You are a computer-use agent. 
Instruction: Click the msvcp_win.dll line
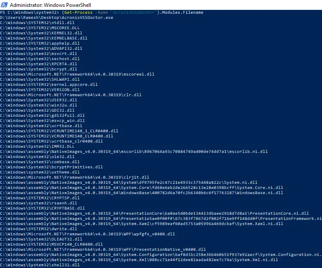click(43, 121)
